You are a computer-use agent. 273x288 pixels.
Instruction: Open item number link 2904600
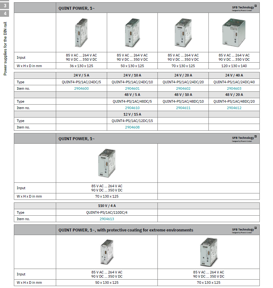[81, 88]
